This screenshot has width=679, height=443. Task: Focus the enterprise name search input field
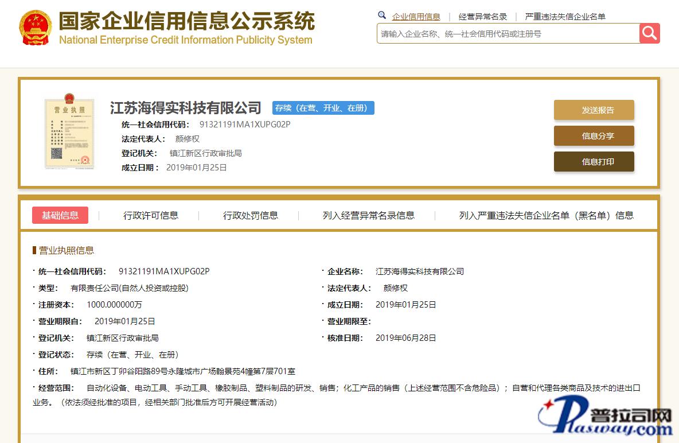[x=508, y=34]
